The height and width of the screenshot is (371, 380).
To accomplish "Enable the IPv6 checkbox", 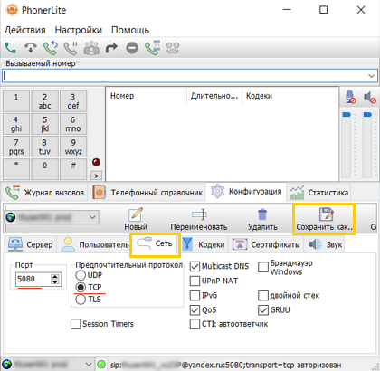I will point(195,295).
